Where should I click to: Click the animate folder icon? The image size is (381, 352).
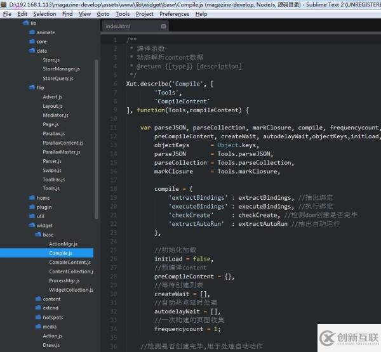tap(32, 32)
